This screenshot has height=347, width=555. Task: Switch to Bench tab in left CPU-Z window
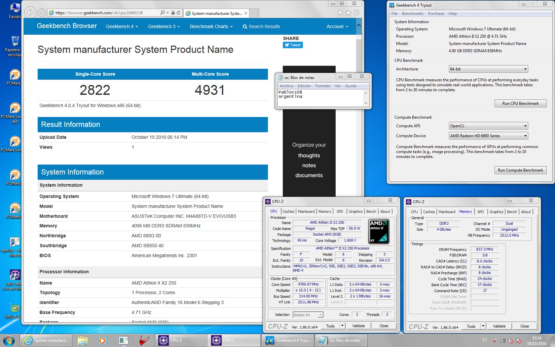pos(371,212)
